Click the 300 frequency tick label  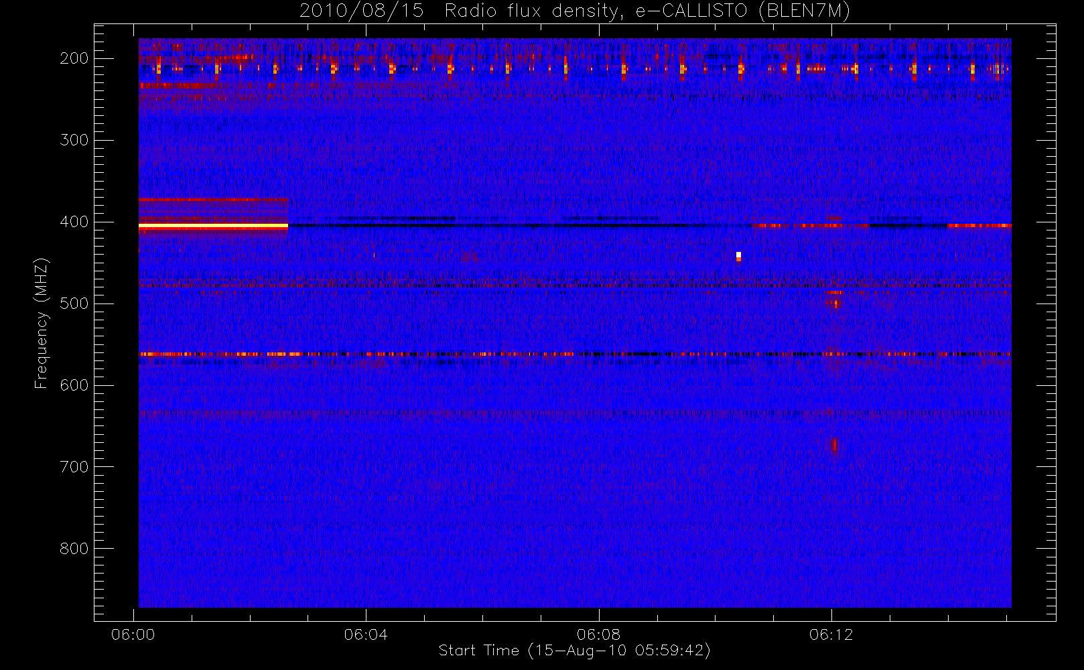[74, 140]
